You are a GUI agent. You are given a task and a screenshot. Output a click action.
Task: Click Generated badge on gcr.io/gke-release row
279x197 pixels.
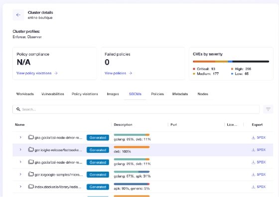(x=98, y=150)
